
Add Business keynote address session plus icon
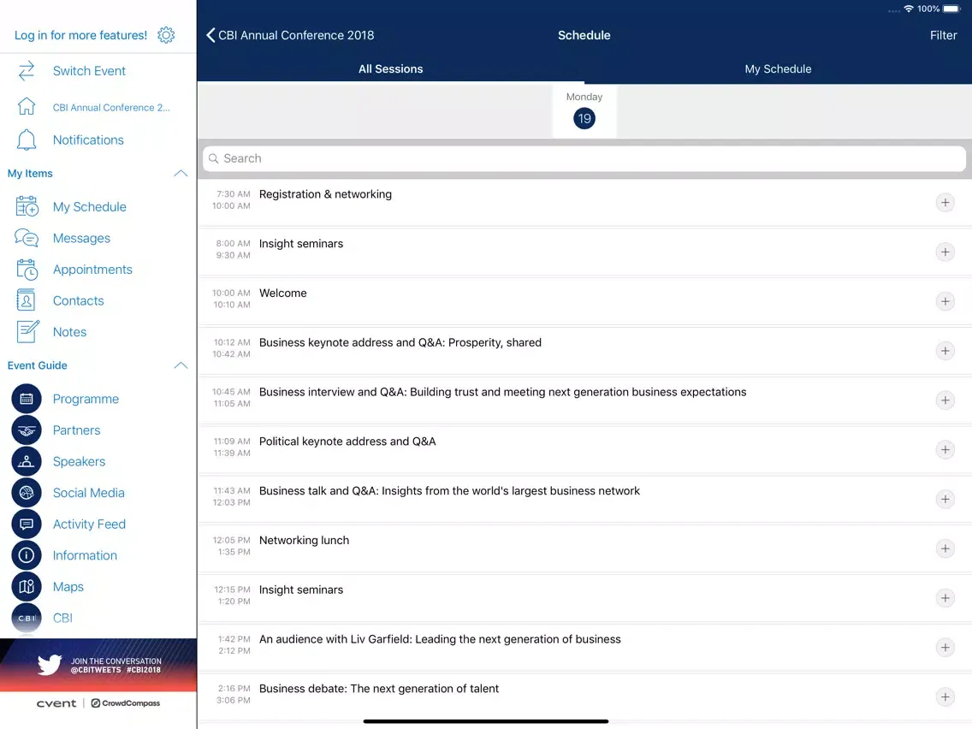[x=945, y=351]
